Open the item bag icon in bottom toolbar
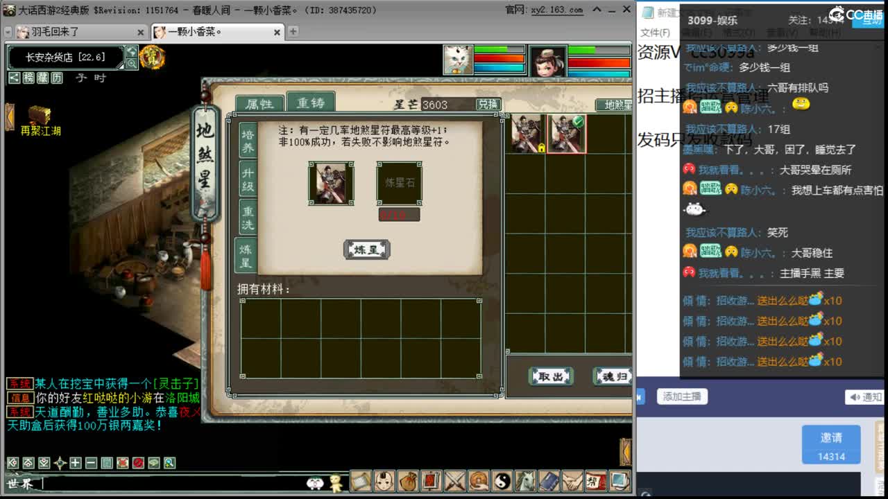The width and height of the screenshot is (888, 499). [x=407, y=480]
